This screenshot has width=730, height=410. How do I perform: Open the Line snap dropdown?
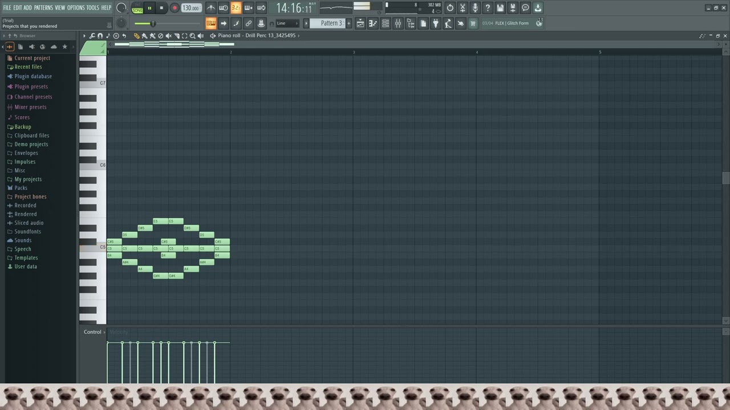[287, 23]
